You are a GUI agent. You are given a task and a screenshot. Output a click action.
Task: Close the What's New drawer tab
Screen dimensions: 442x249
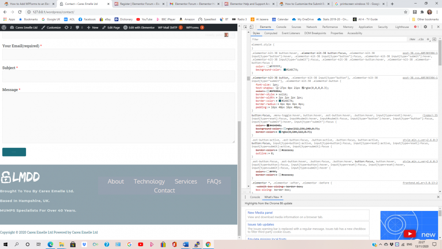[x=281, y=197]
